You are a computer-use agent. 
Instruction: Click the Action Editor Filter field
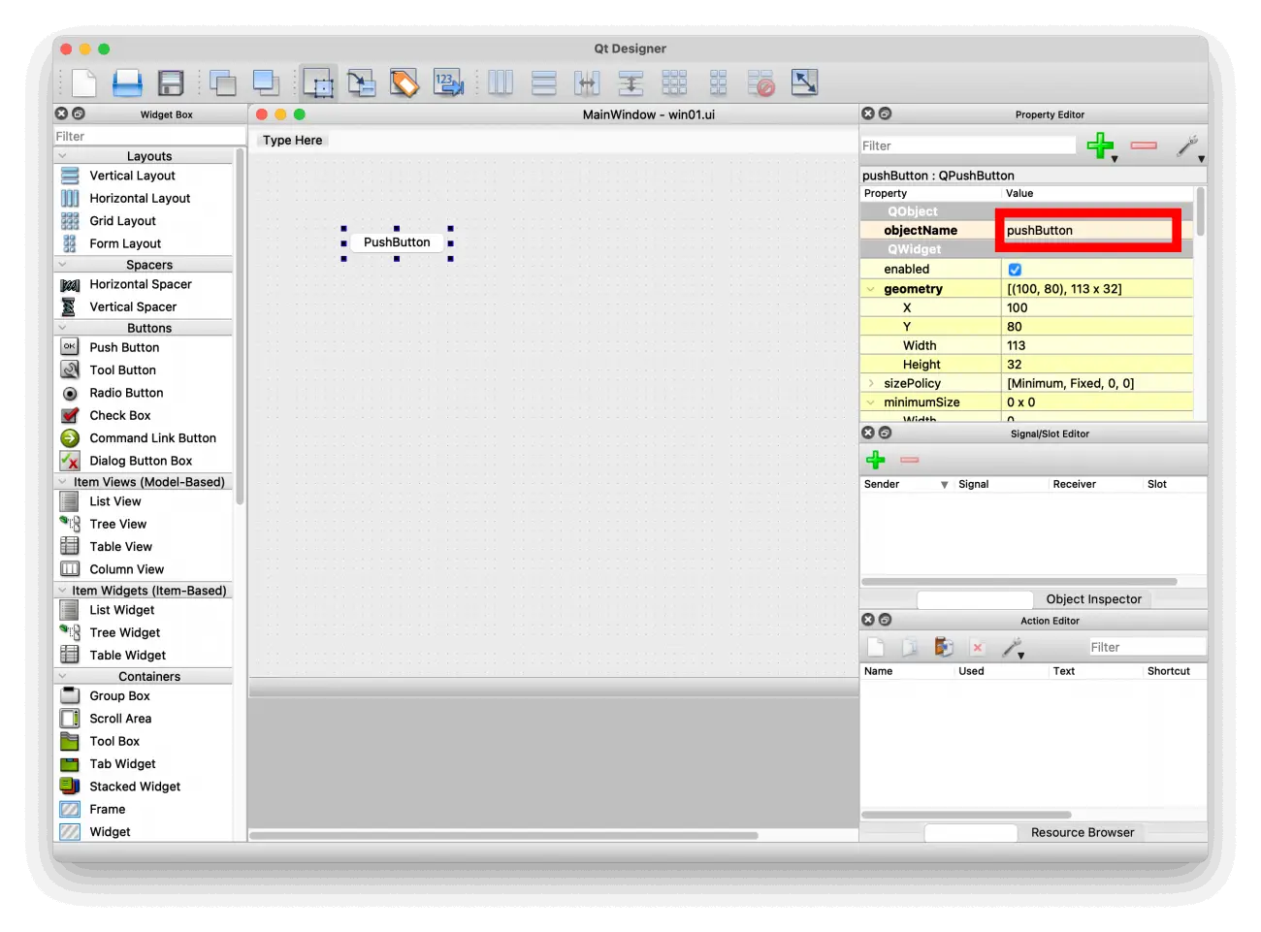coord(1147,647)
